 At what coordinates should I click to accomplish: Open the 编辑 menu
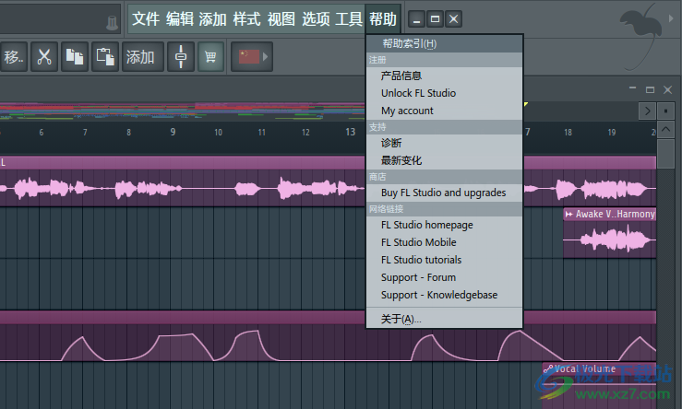(x=180, y=19)
